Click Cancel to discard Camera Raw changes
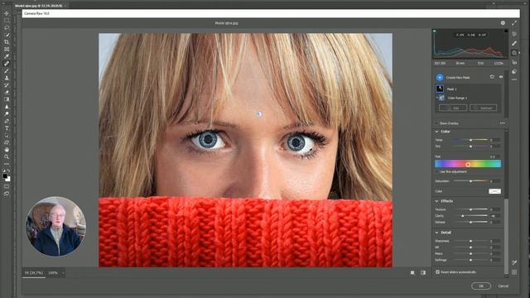530x298 pixels. pyautogui.click(x=503, y=286)
